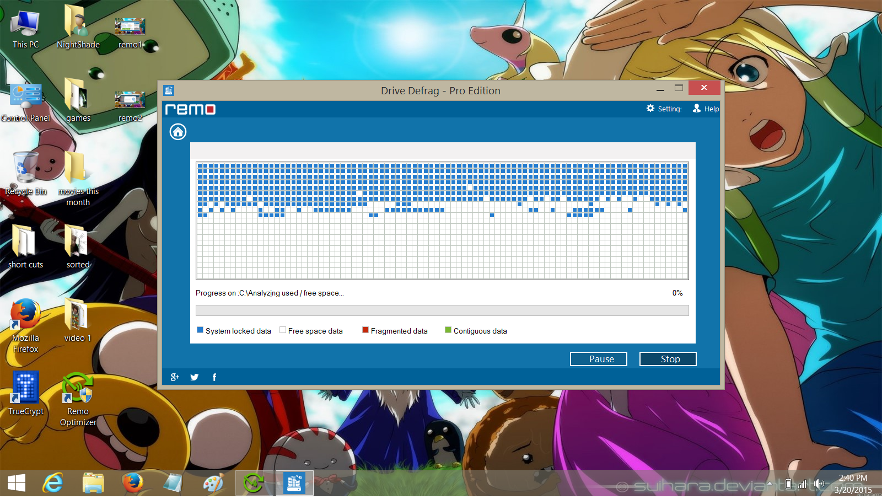
Task: Stop the defrag analysis
Action: click(x=668, y=359)
